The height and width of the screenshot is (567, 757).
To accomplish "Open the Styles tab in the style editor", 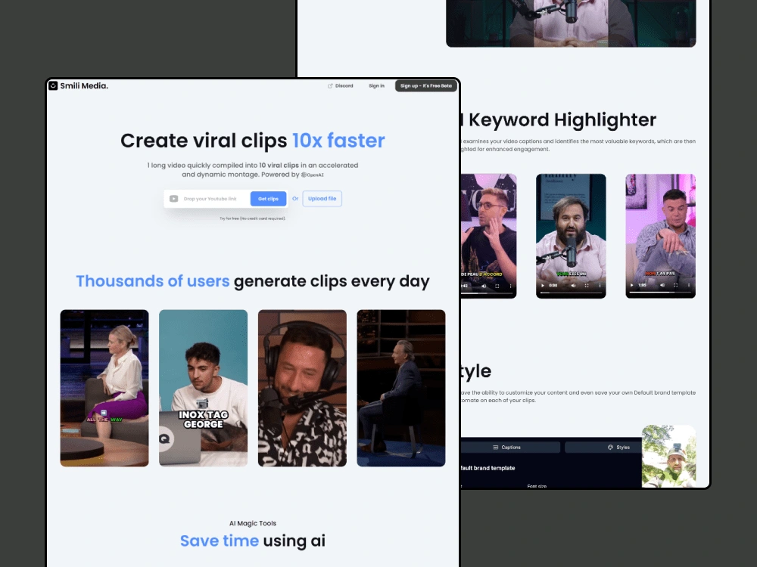I will pos(603,448).
